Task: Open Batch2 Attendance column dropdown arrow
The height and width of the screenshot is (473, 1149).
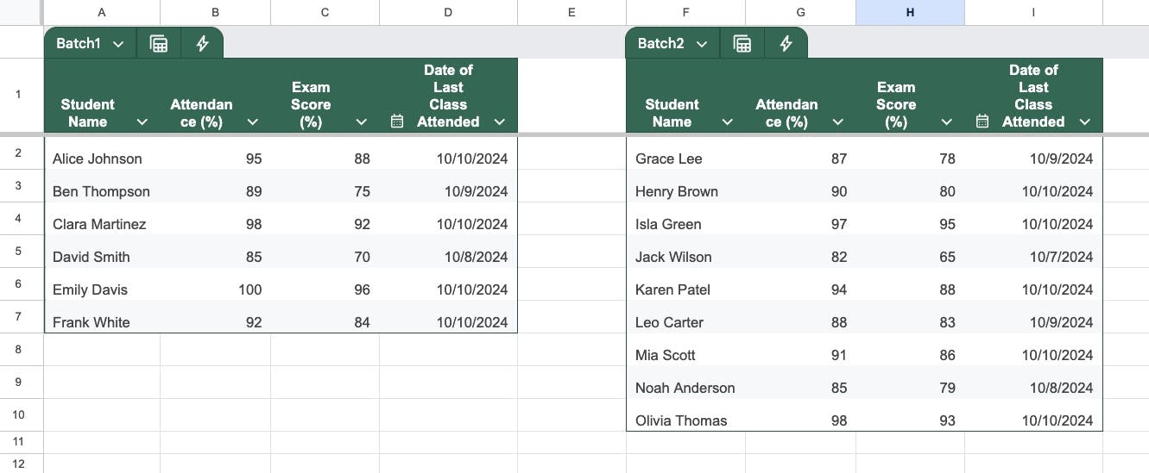Action: point(837,122)
